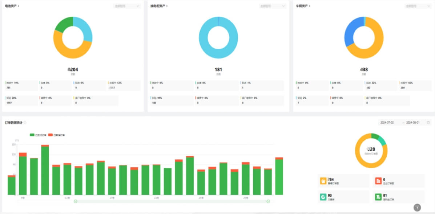
Task: Click the info icon beside 订单数据统计
Action: click(25, 123)
